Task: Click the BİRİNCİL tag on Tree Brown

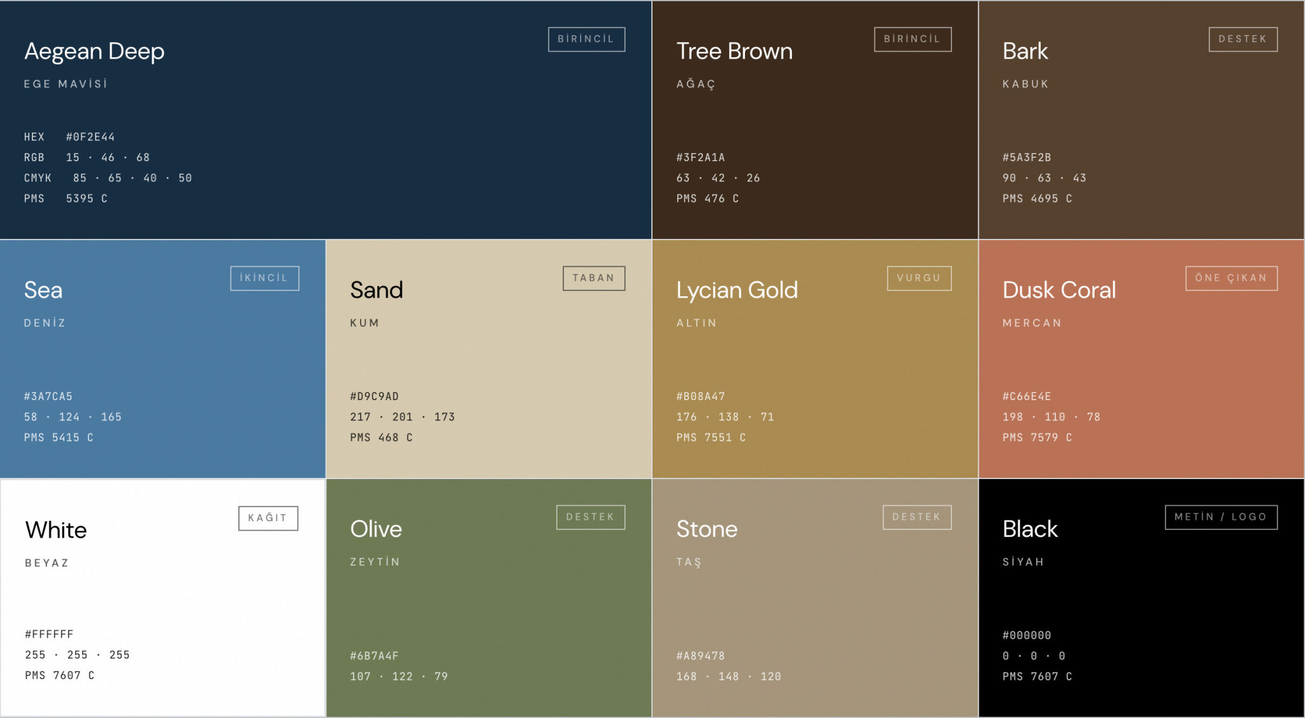Action: (912, 39)
